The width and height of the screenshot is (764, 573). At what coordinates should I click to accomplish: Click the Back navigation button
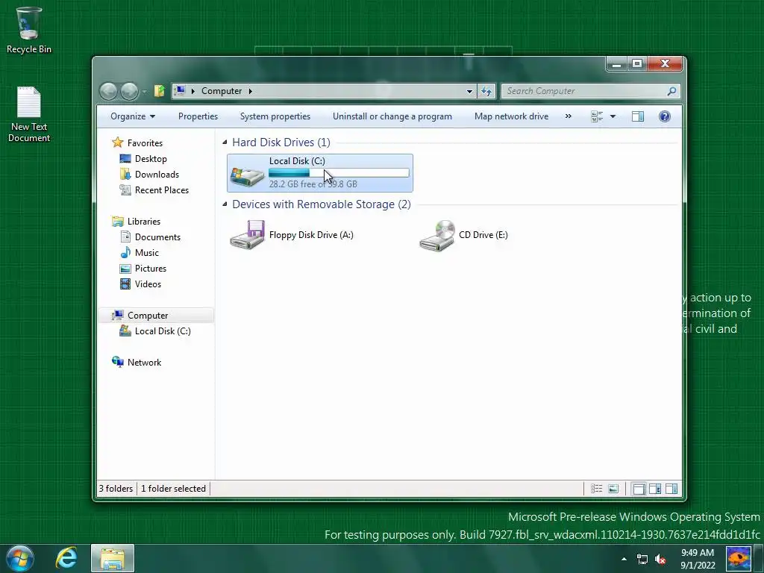(x=108, y=91)
